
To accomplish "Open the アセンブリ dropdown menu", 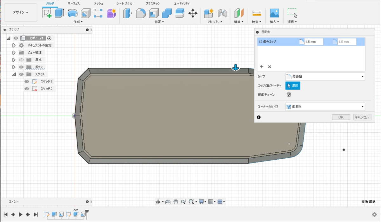I will (x=215, y=22).
